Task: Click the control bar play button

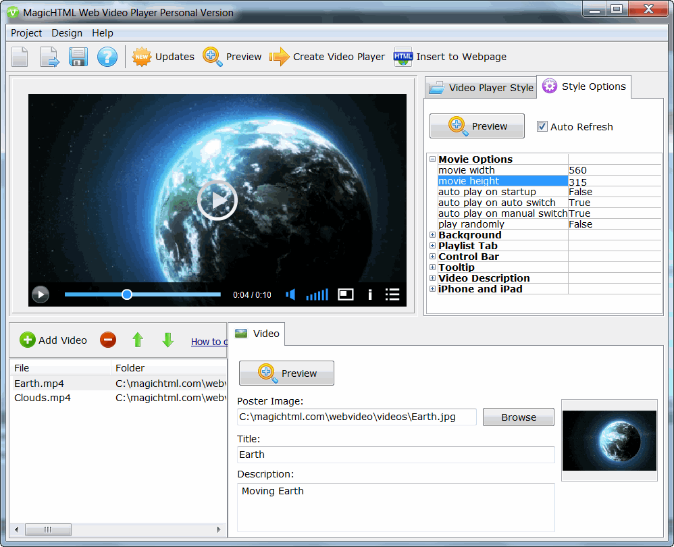Action: click(x=41, y=294)
